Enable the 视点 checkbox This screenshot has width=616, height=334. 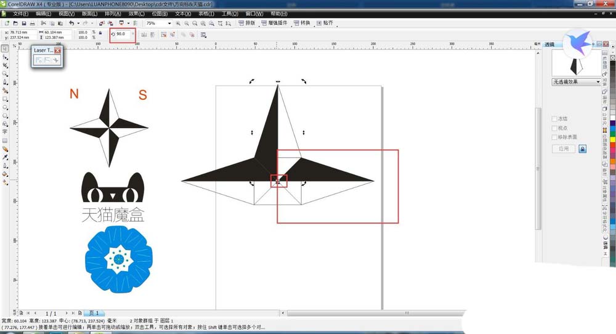click(x=555, y=128)
